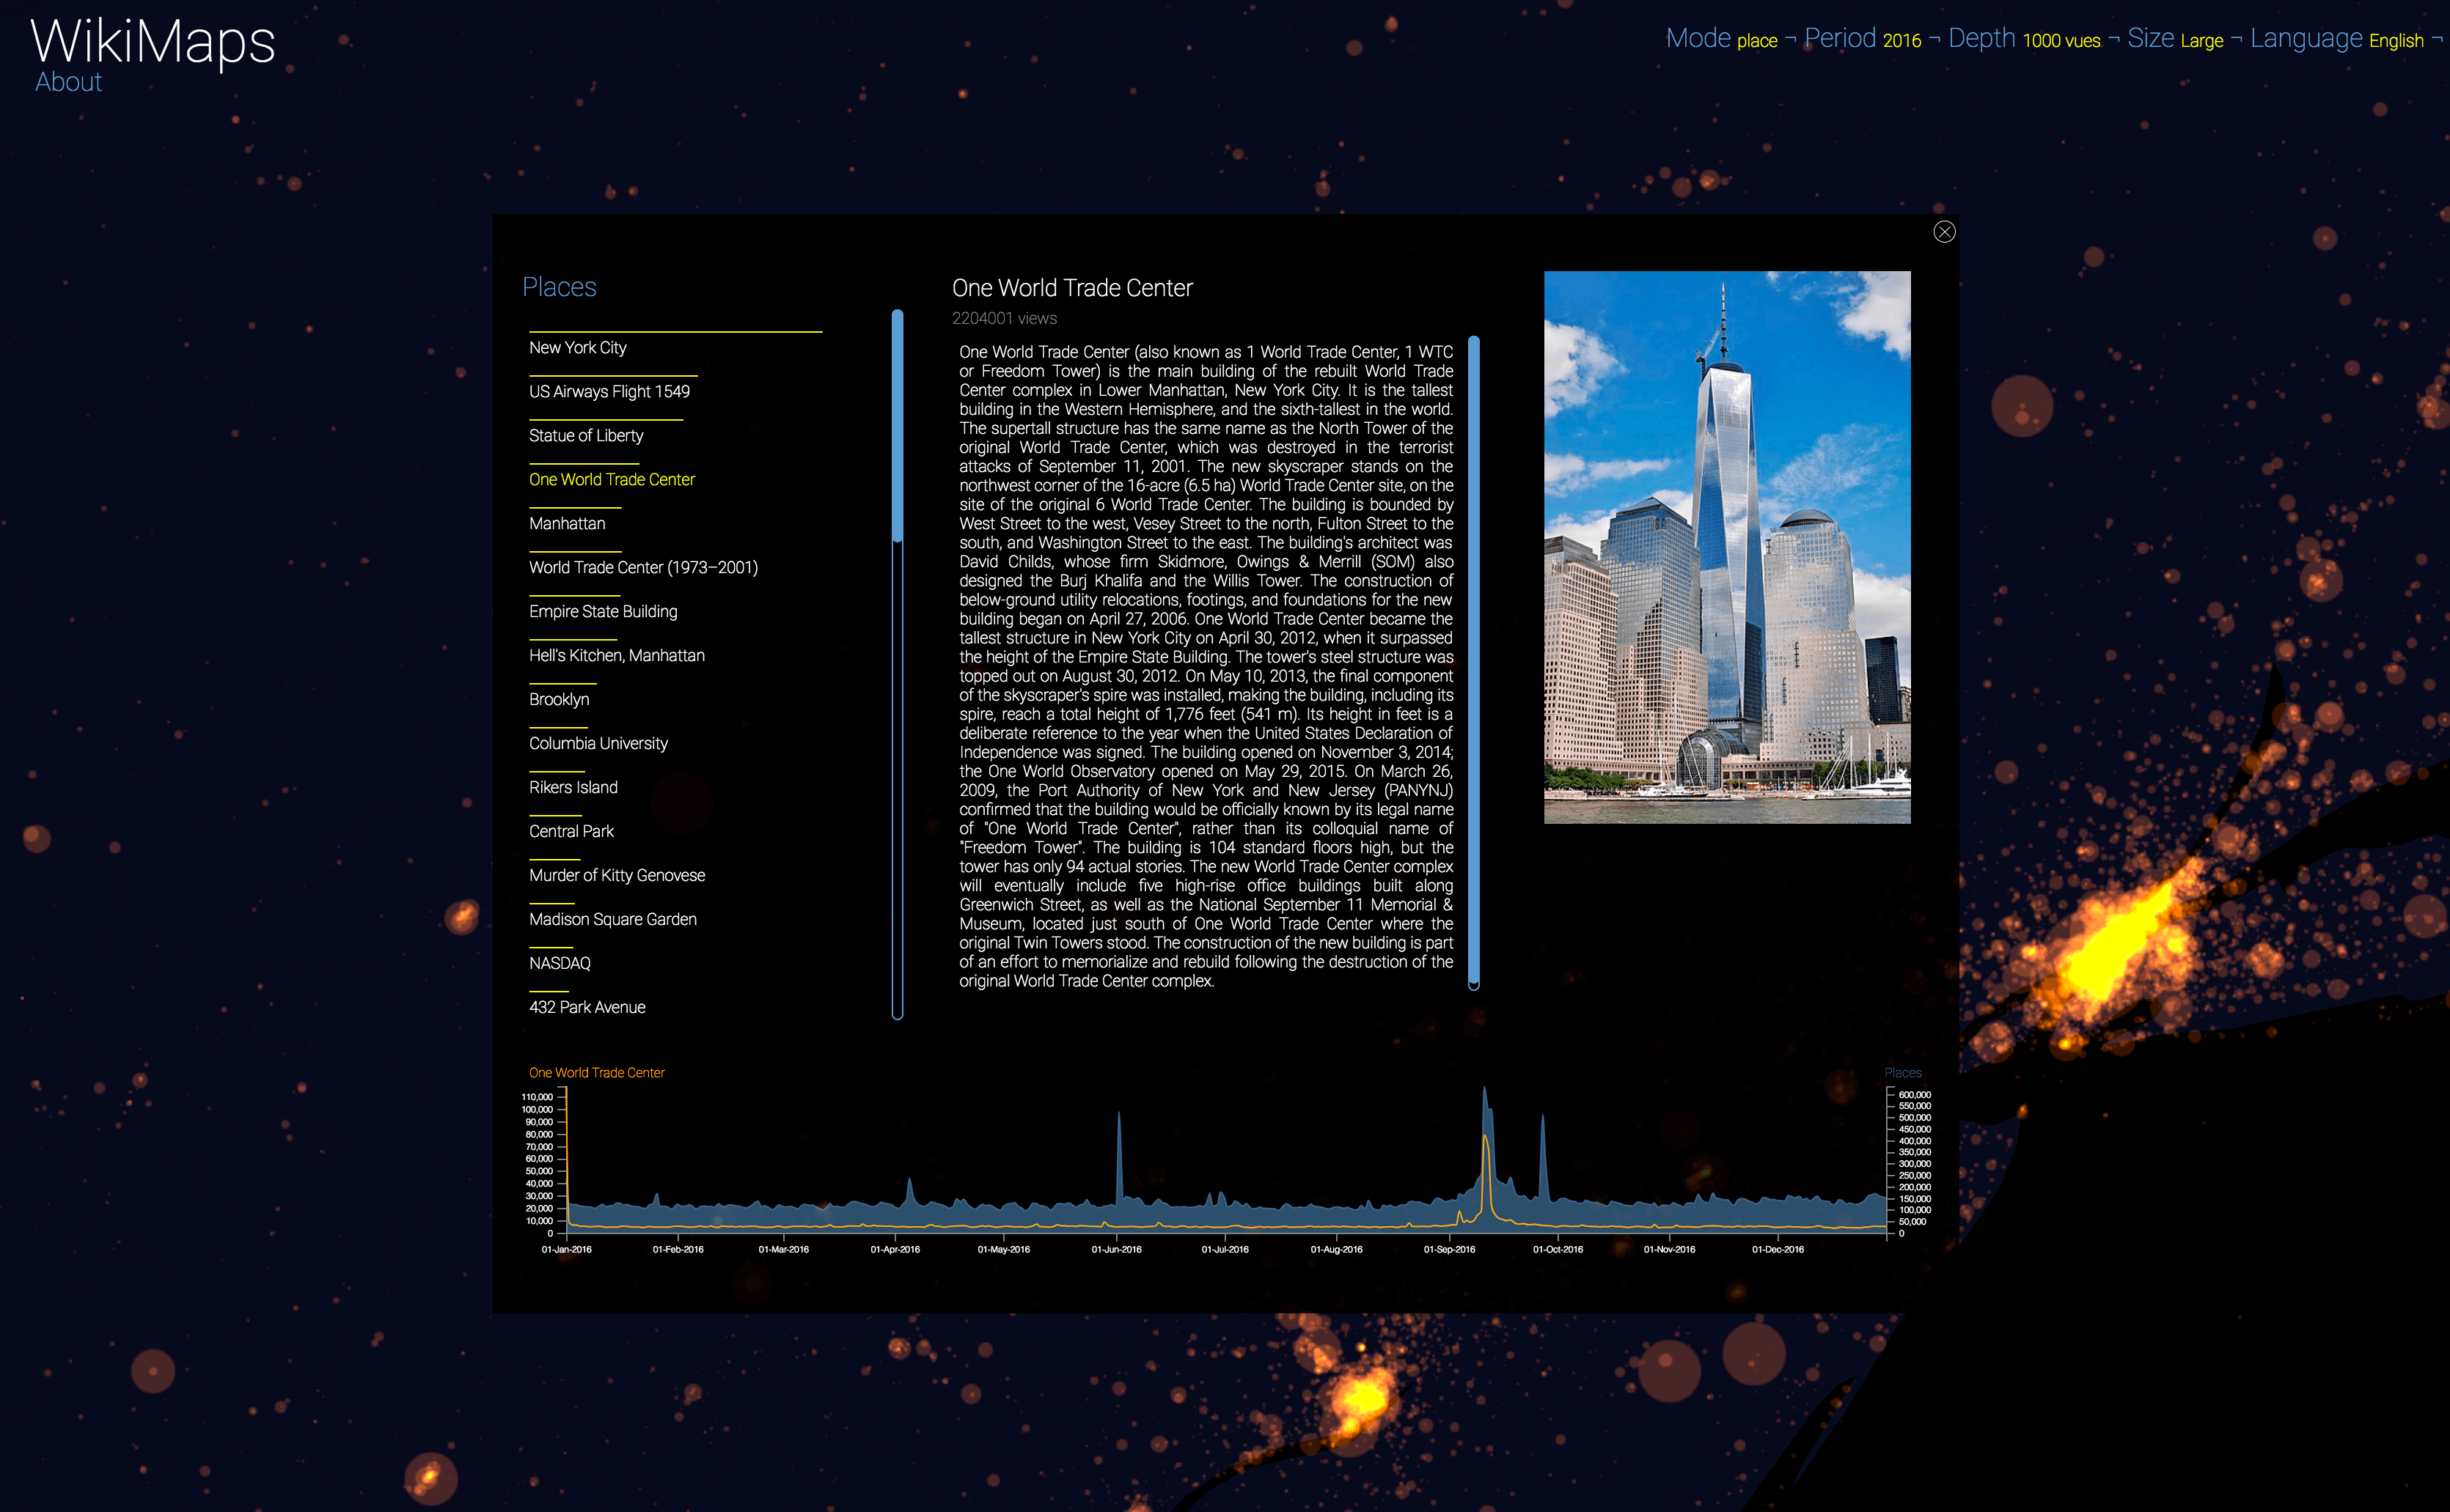
Task: Select Empire State Building entry
Action: pos(604,612)
